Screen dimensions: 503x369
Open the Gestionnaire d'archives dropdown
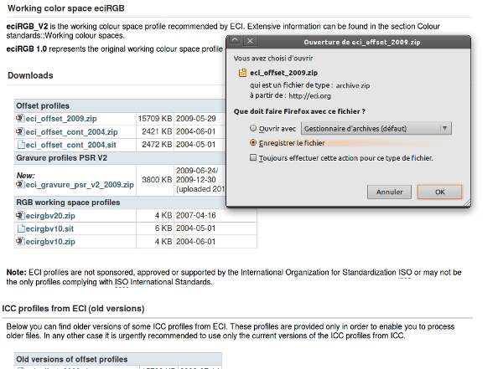click(x=376, y=129)
